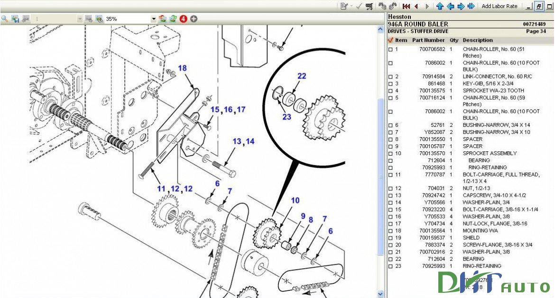The width and height of the screenshot is (555, 298).
Task: Click callout 8 in the diagram
Action: point(311,219)
